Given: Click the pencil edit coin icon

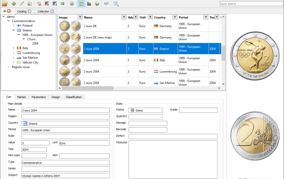Looking at the screenshot, I should point(22,4).
